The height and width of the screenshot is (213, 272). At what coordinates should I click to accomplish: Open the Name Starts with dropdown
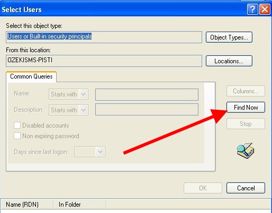pyautogui.click(x=68, y=94)
